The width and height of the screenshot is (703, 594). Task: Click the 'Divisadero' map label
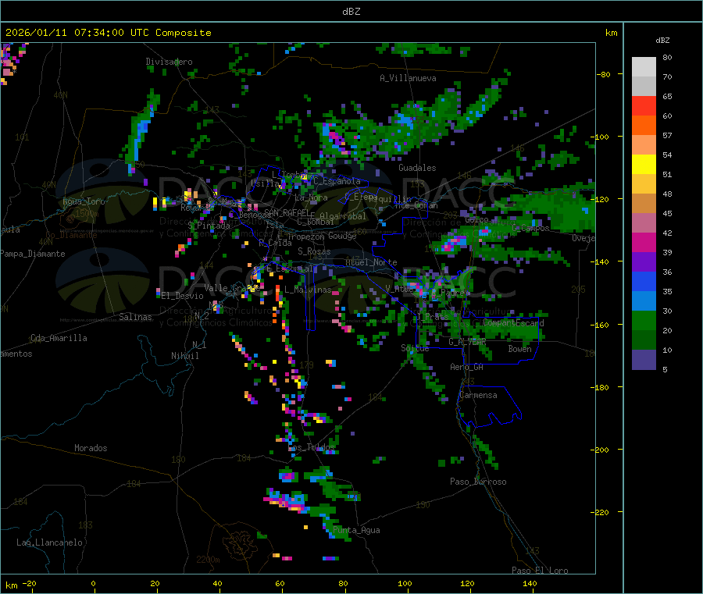(169, 62)
